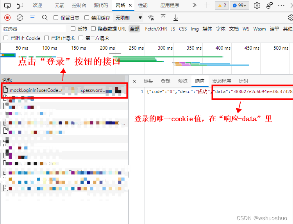Enable Preserve log checkbox

pos(56,18)
